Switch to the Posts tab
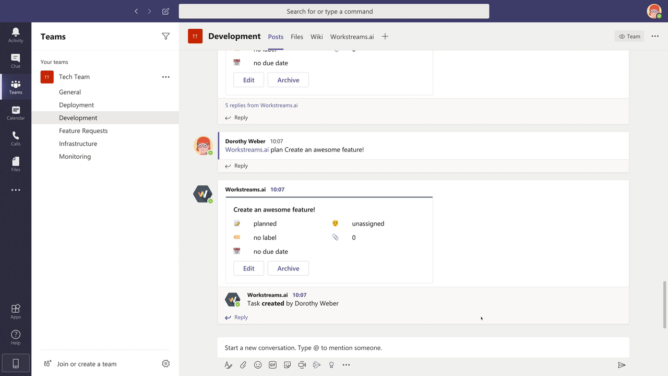The width and height of the screenshot is (668, 376). click(x=276, y=37)
